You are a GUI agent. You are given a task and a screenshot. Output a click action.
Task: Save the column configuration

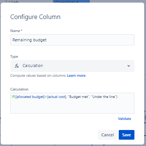pyautogui.click(x=127, y=135)
